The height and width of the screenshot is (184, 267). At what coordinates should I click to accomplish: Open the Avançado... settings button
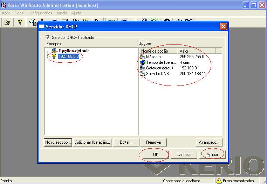pos(209,142)
